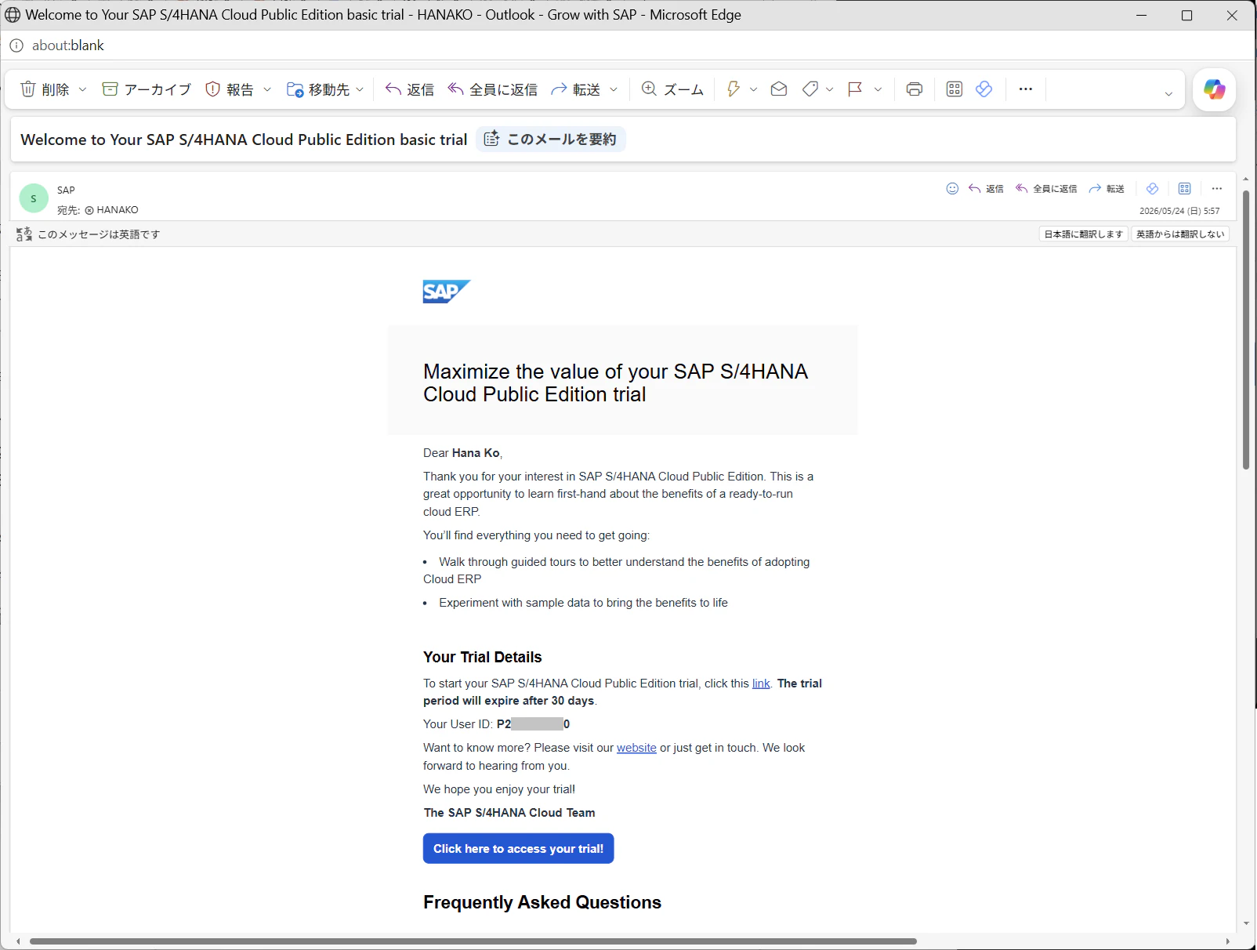
Task: Click the vertical scrollbar down arrow
Action: click(x=1246, y=924)
